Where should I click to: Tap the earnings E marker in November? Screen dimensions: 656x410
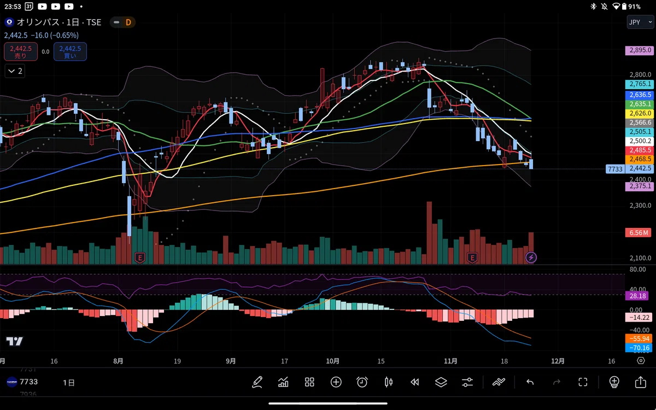click(x=472, y=257)
